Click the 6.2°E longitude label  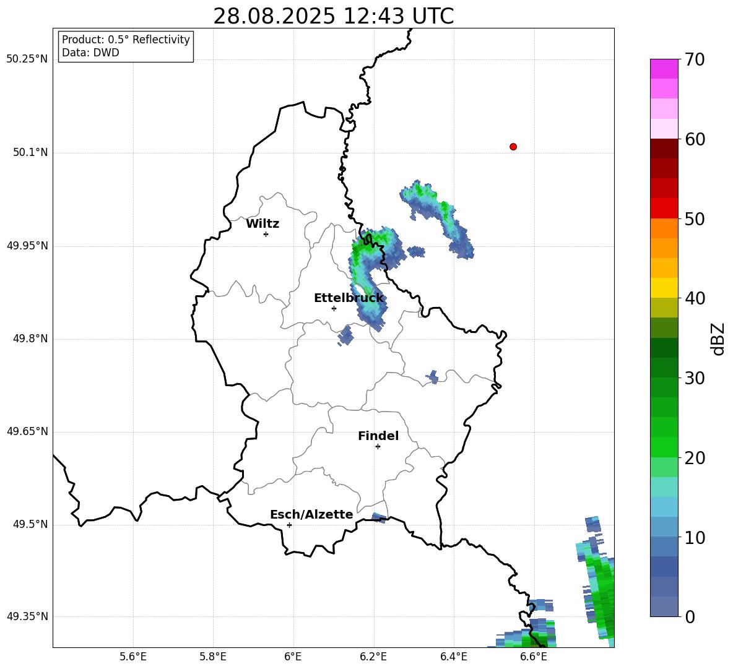373,657
